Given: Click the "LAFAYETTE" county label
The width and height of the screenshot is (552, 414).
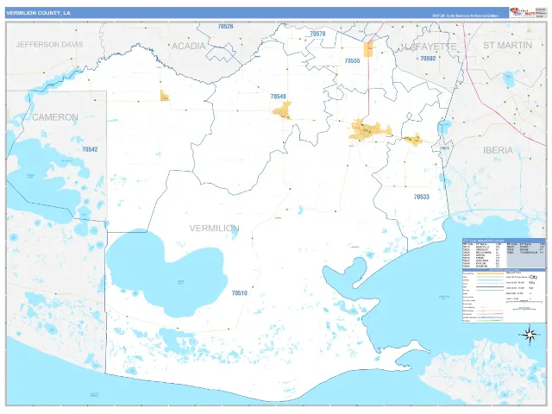Looking at the screenshot, I should [x=430, y=47].
